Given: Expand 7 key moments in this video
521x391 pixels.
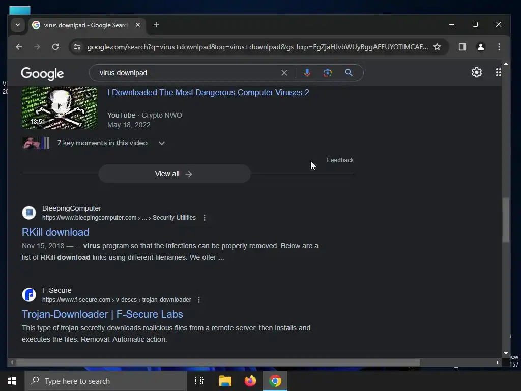Looking at the screenshot, I should (x=161, y=143).
